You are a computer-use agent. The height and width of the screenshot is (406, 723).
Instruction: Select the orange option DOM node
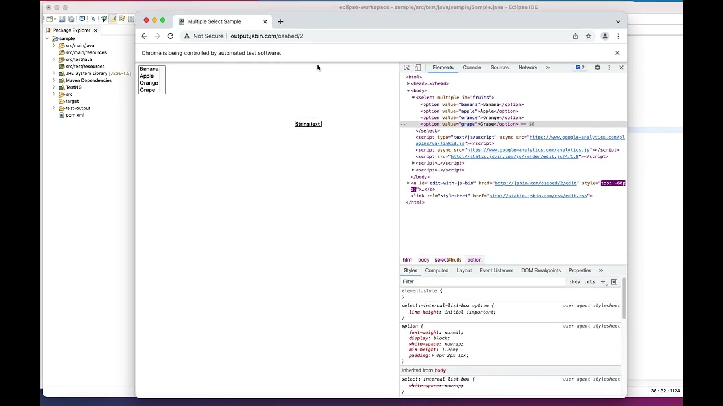tap(472, 118)
